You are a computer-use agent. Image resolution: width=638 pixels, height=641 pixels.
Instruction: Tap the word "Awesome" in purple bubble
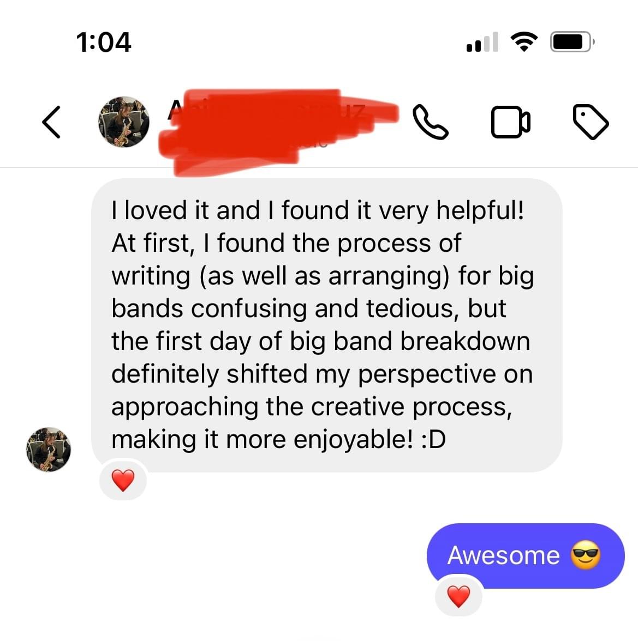point(504,555)
